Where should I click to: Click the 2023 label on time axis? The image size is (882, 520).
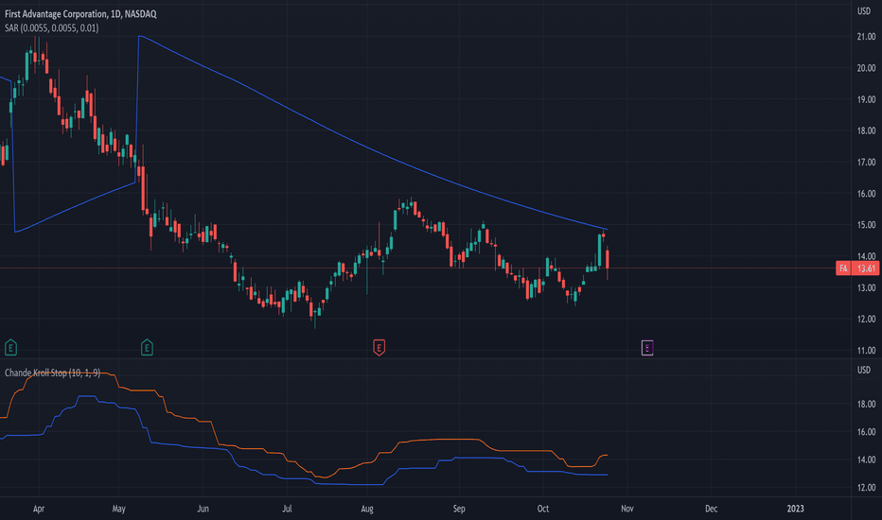[x=795, y=509]
